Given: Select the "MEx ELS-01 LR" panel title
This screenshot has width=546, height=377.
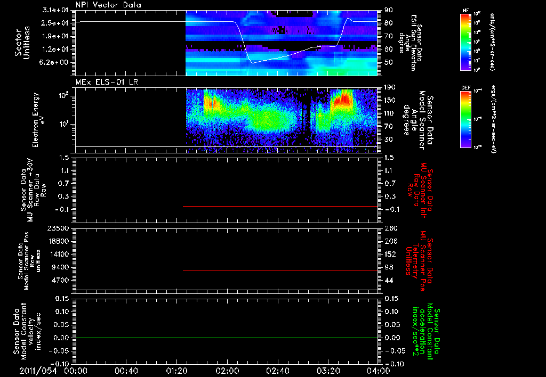Looking at the screenshot, I should tap(107, 82).
